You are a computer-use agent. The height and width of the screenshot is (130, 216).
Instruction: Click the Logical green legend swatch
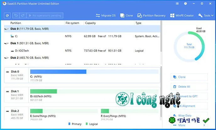click(x=87, y=124)
